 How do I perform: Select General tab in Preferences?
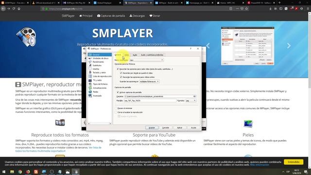[x=118, y=55]
